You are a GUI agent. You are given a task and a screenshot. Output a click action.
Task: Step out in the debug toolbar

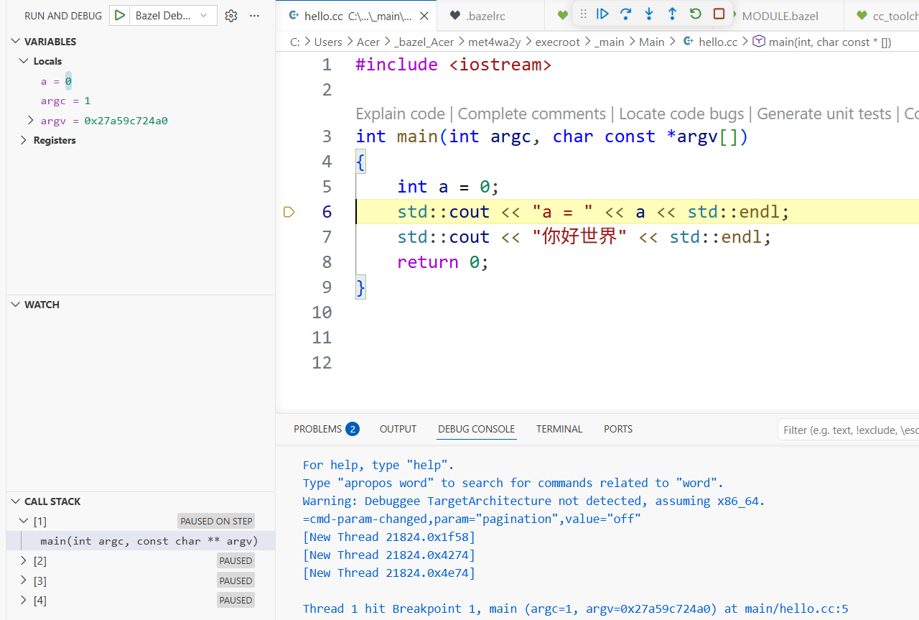672,14
